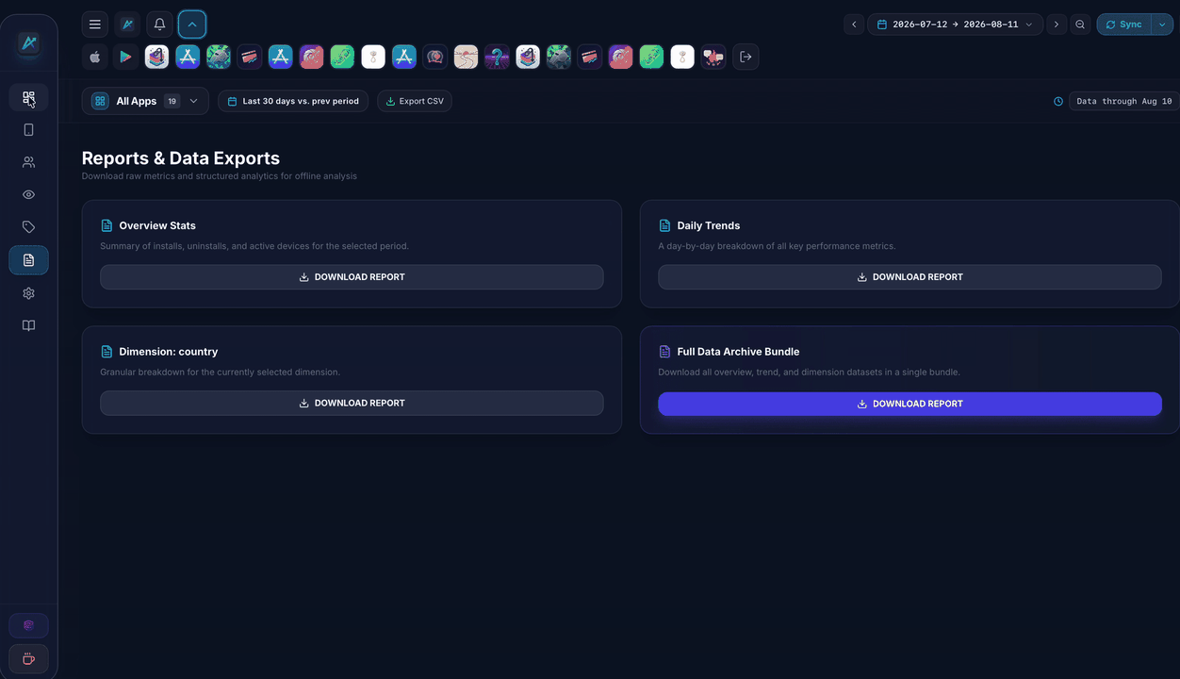The width and height of the screenshot is (1180, 679).
Task: Open the notifications bell
Action: click(x=159, y=25)
